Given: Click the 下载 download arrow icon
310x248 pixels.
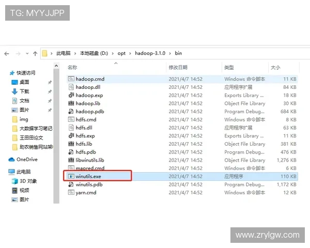Looking at the screenshot, I should (14, 91).
